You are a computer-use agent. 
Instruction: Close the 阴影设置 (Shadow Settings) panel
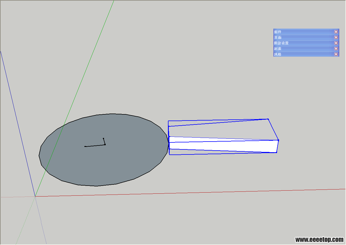click(x=336, y=43)
